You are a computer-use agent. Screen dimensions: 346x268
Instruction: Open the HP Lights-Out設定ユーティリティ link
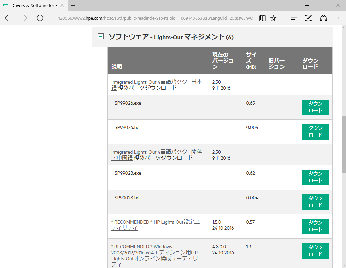(158, 225)
